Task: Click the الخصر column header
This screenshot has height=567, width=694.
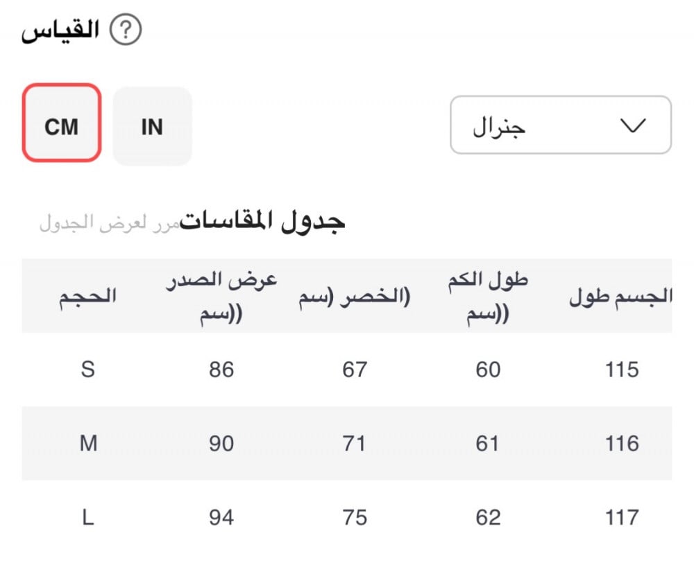Action: (354, 297)
